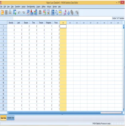Open the Go to Case tool

28,12
